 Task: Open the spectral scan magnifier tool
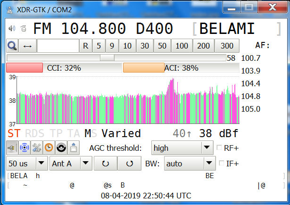click(12, 46)
